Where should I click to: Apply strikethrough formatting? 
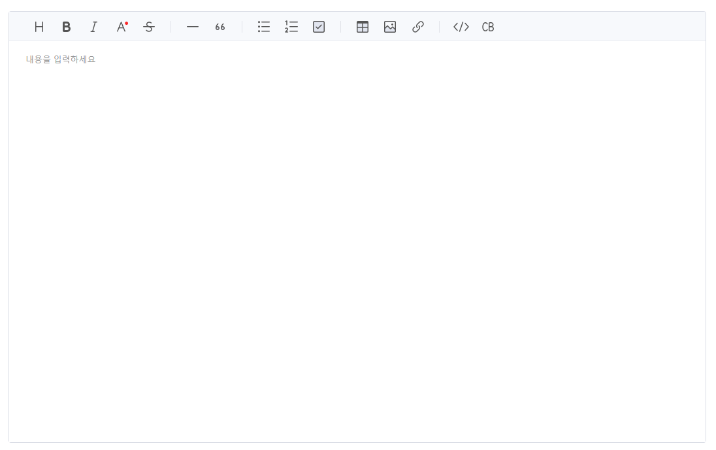(149, 27)
